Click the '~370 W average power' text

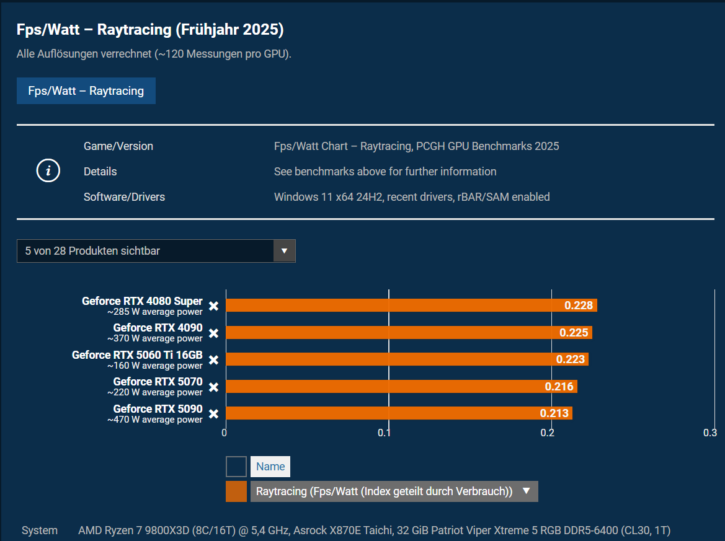(155, 338)
